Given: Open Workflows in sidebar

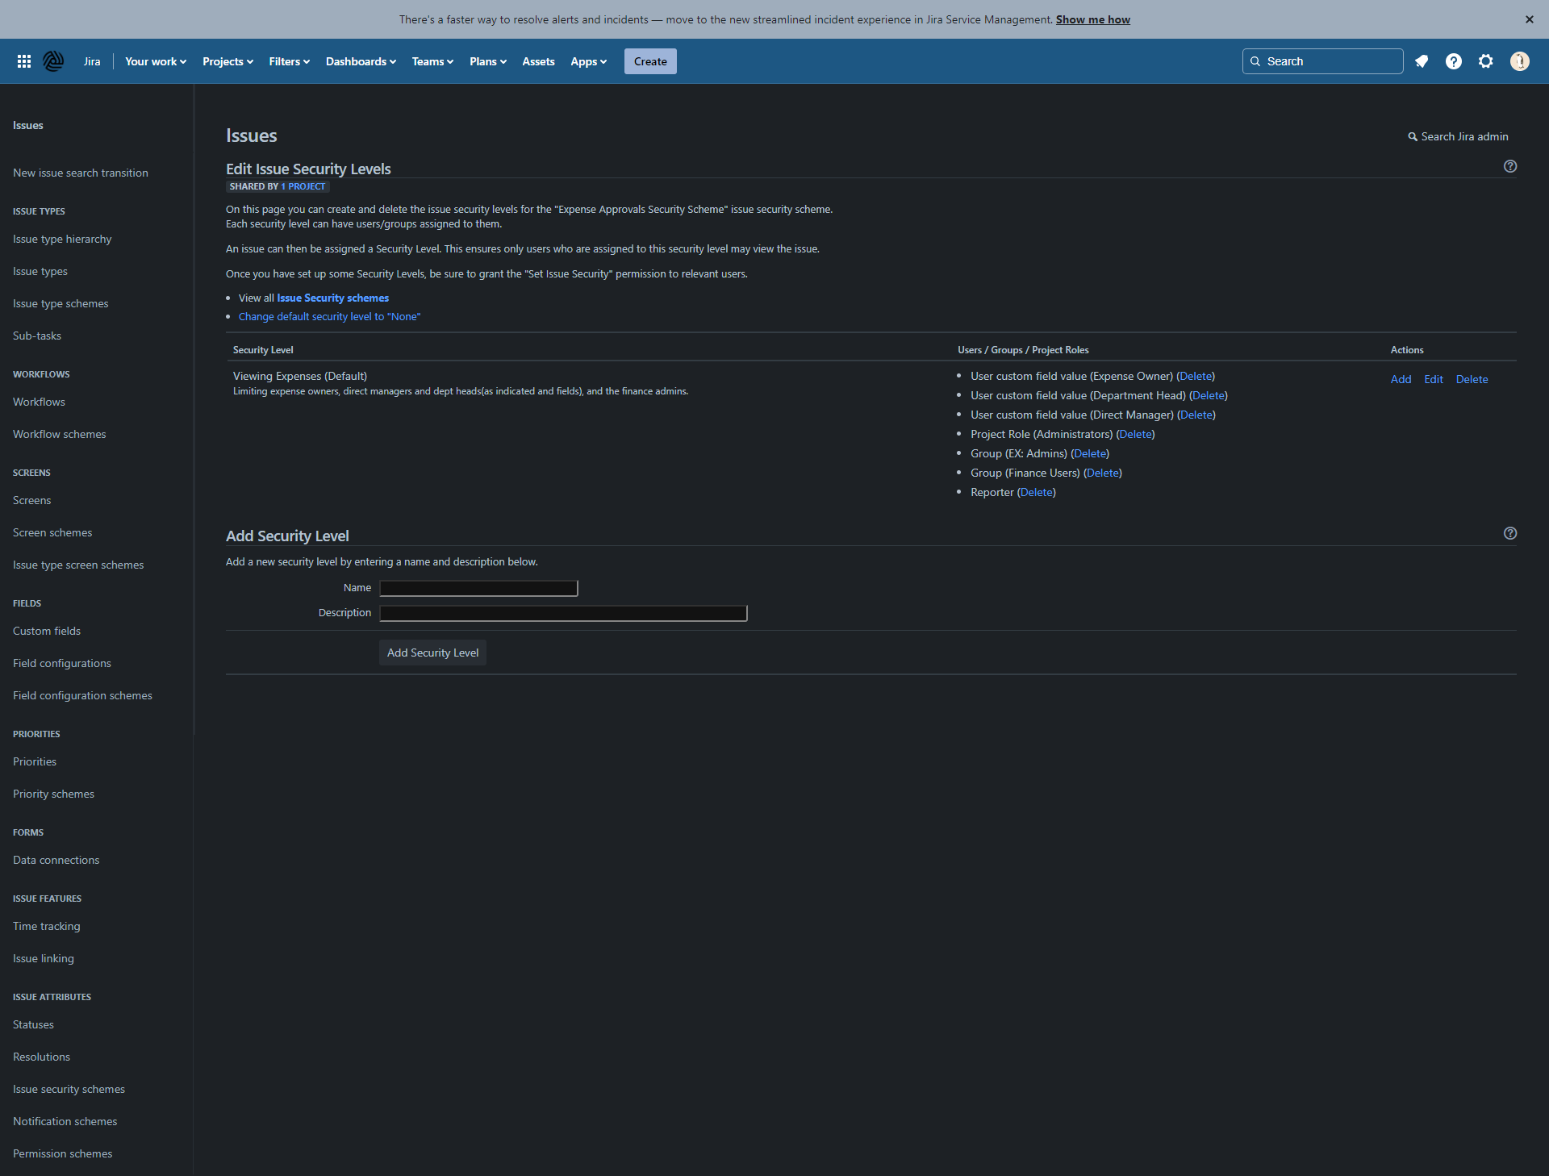Looking at the screenshot, I should pyautogui.click(x=39, y=402).
